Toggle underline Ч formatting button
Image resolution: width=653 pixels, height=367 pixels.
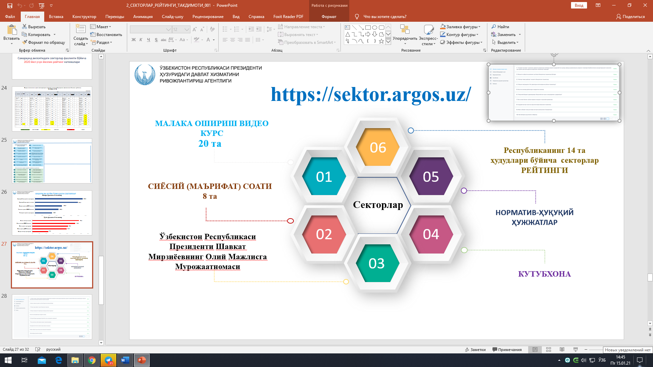point(149,40)
